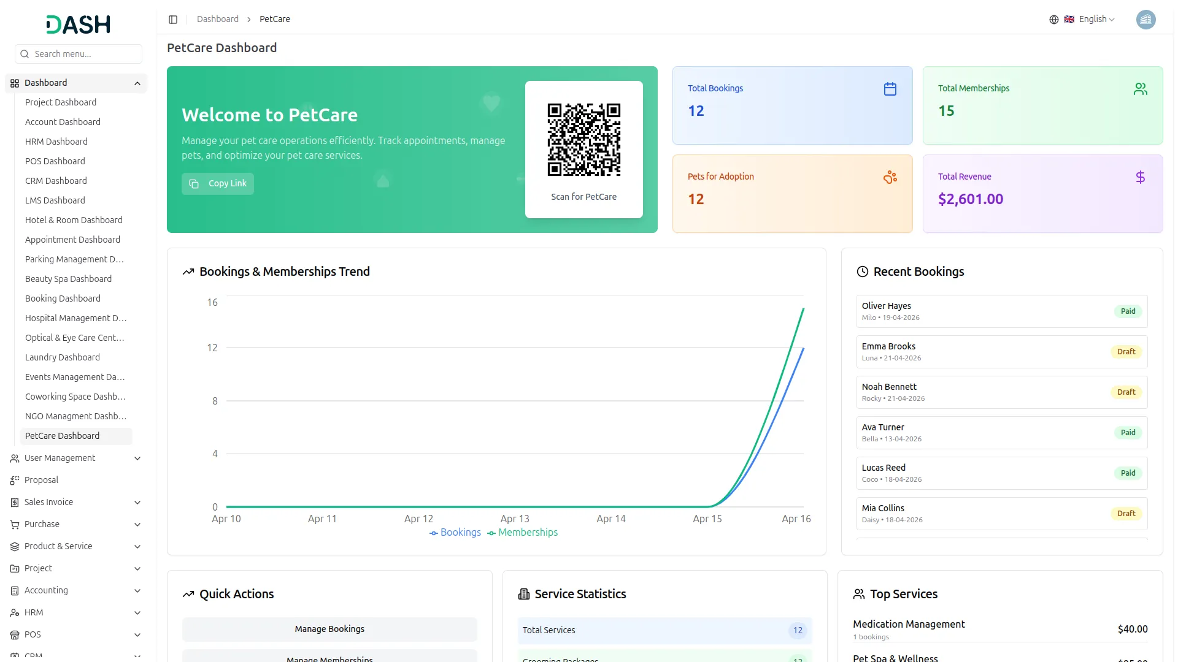Viewport: 1178px width, 662px height.
Task: Click the Accounting calculator icon
Action: (15, 591)
